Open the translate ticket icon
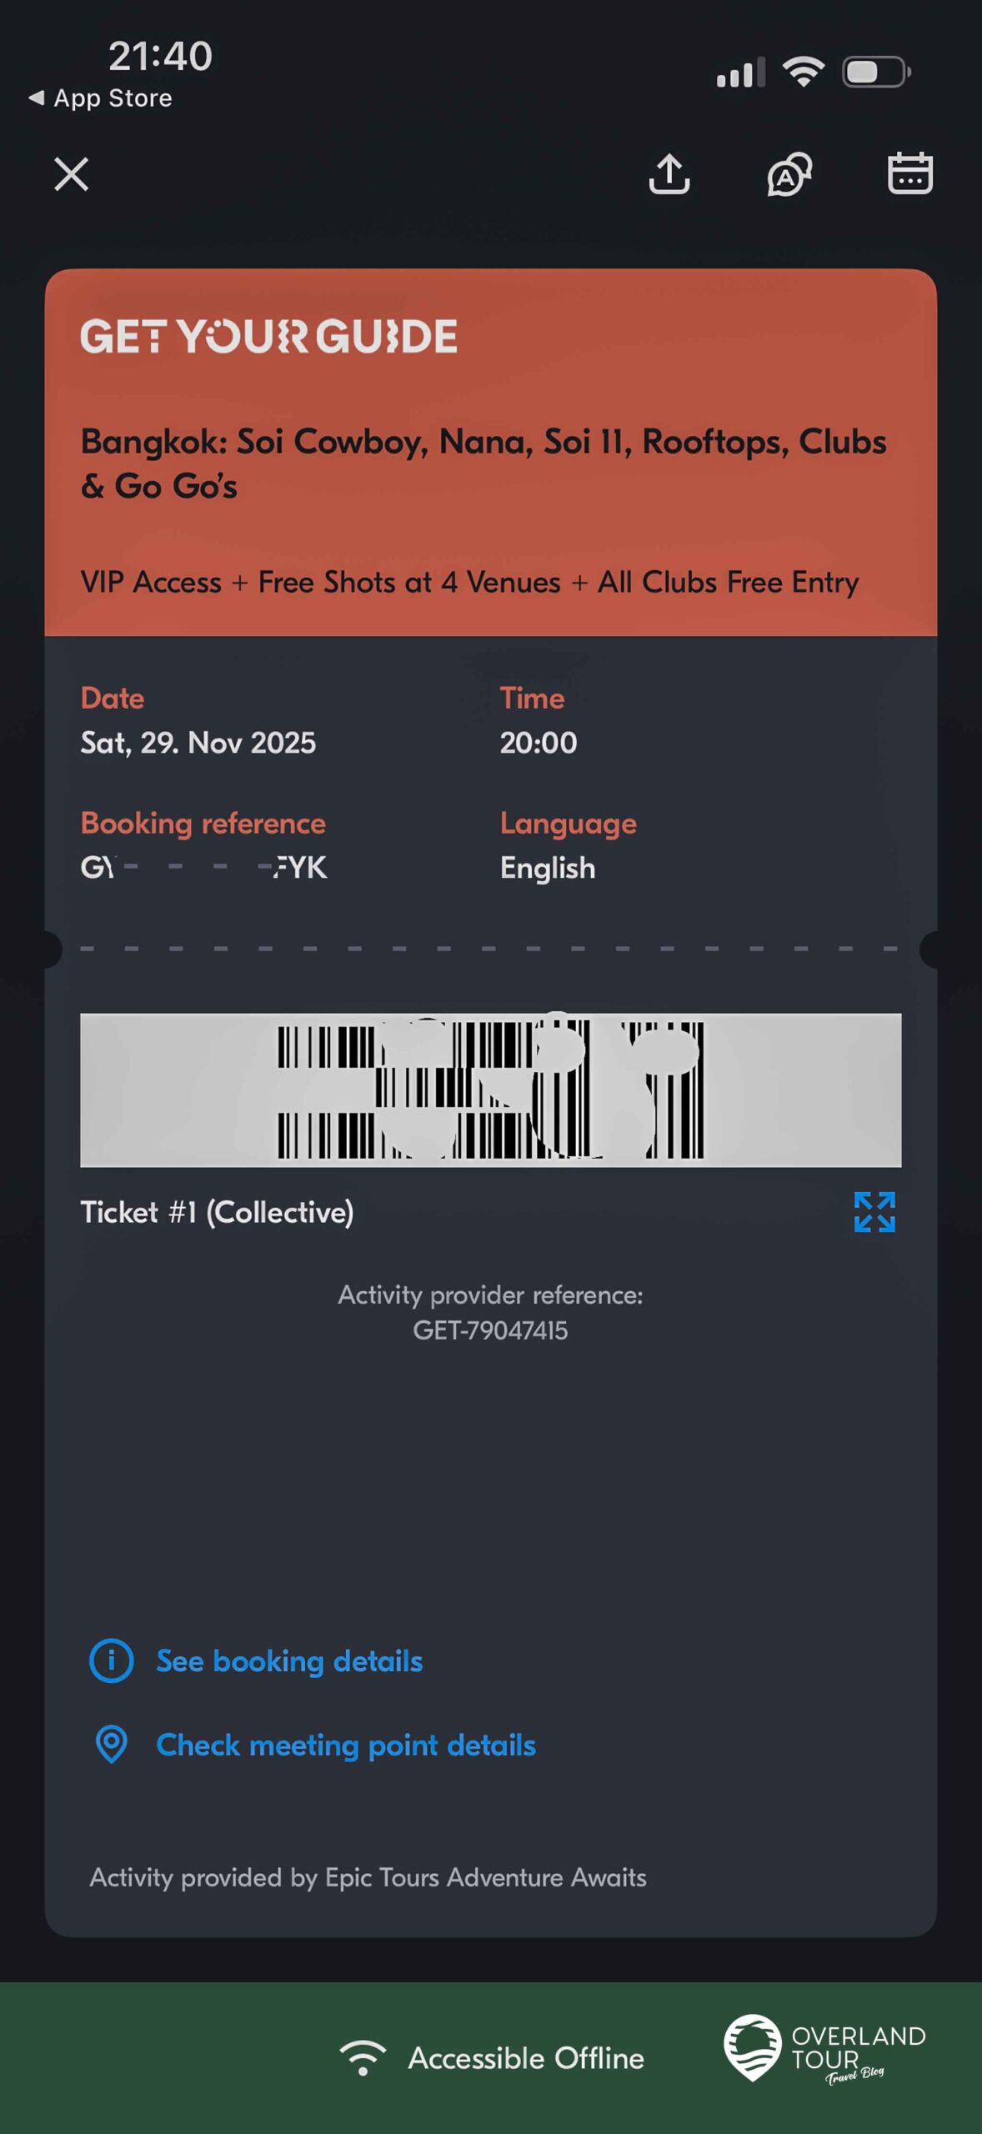The width and height of the screenshot is (982, 2134). (x=789, y=174)
